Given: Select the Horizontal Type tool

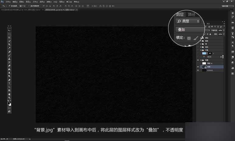Looking at the screenshot, I should (x=9, y=83).
